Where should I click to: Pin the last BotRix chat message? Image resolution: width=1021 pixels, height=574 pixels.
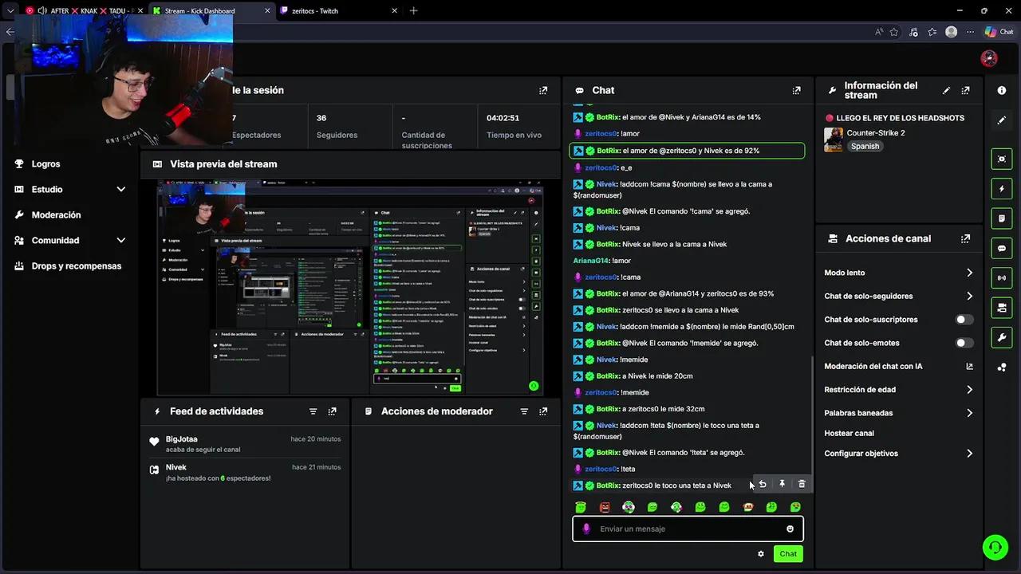[x=782, y=484]
